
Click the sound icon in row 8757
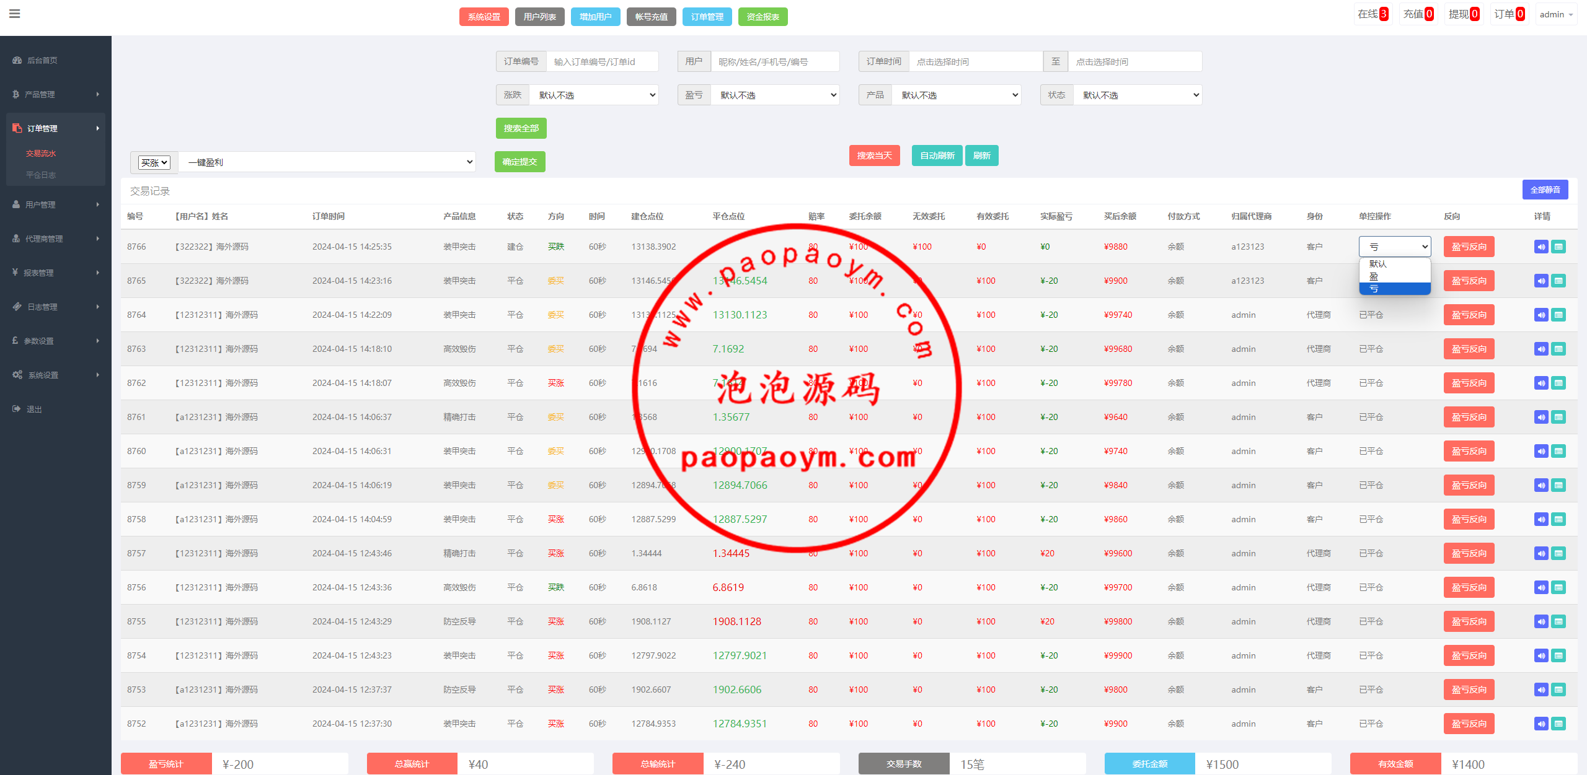(x=1541, y=553)
